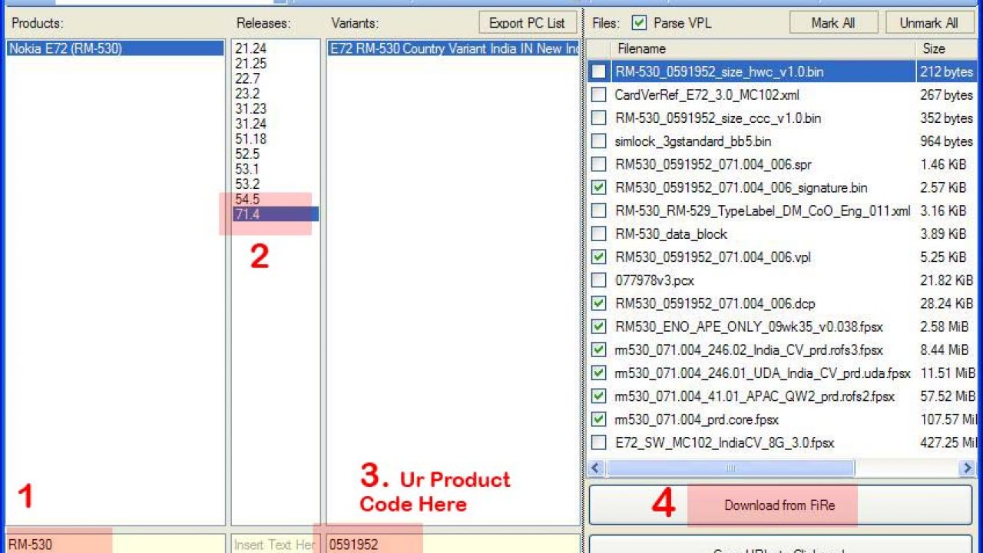Click file list horizontal scrollbar left arrow
Image resolution: width=983 pixels, height=553 pixels.
click(x=597, y=468)
